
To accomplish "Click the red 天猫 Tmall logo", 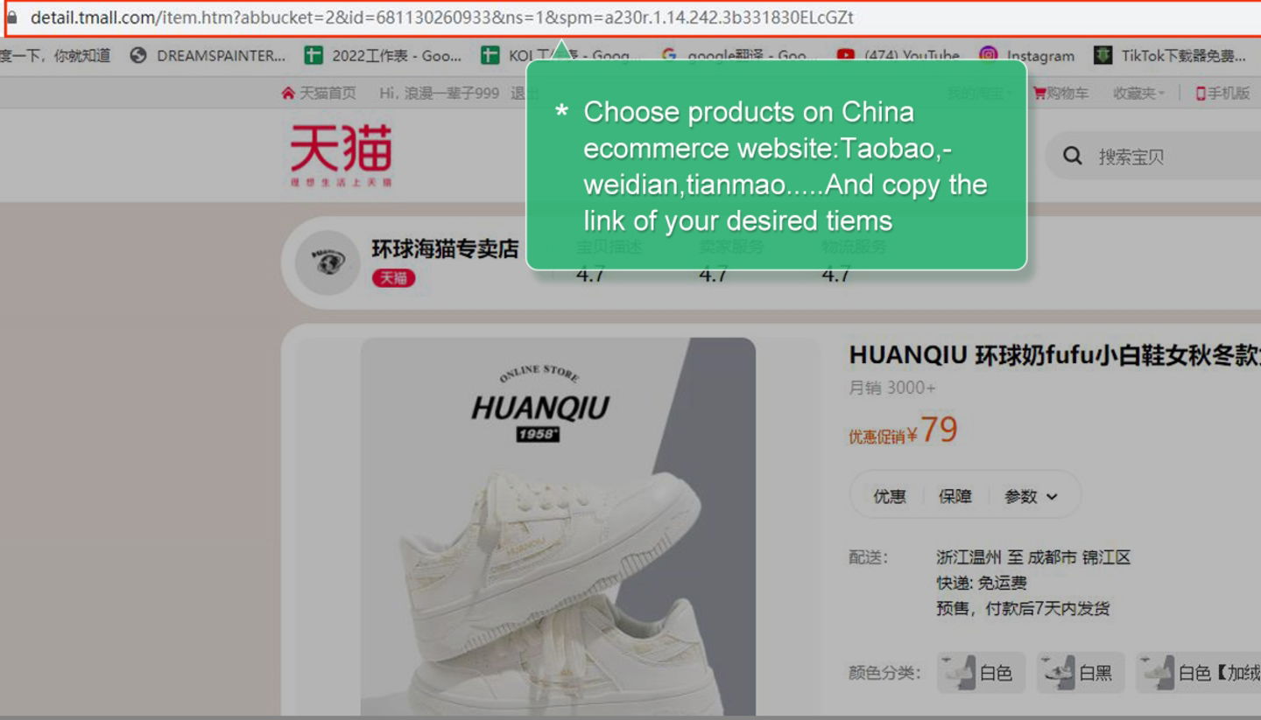I will [342, 155].
